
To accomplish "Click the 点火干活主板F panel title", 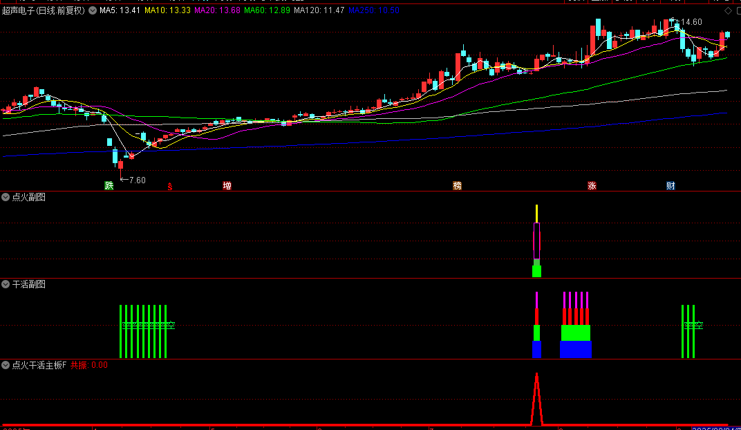I will point(39,365).
